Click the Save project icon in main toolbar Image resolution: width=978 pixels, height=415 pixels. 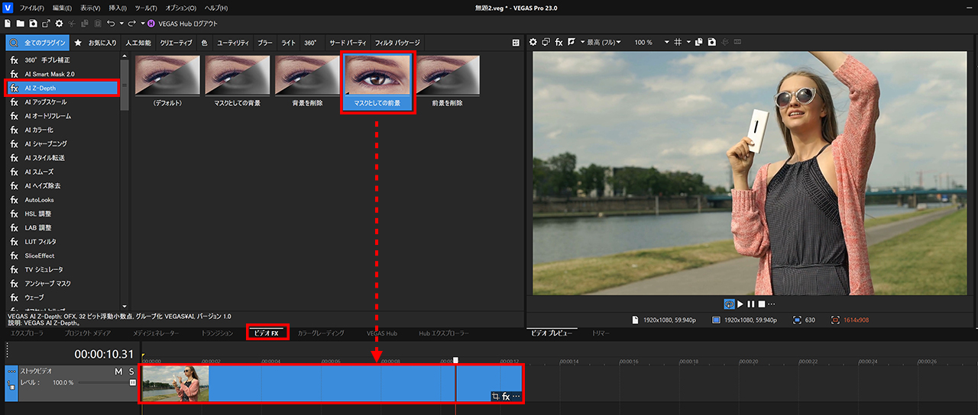33,24
